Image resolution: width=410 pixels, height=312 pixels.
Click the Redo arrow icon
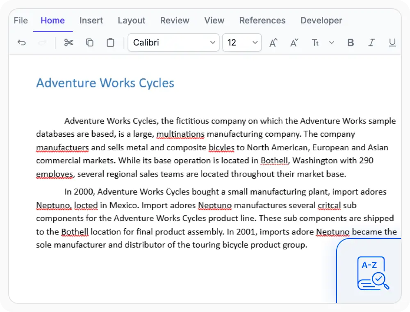pyautogui.click(x=42, y=42)
